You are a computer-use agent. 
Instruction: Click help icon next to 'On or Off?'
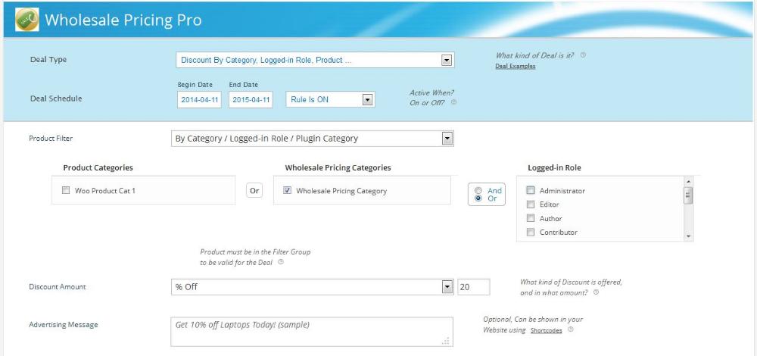(x=453, y=102)
